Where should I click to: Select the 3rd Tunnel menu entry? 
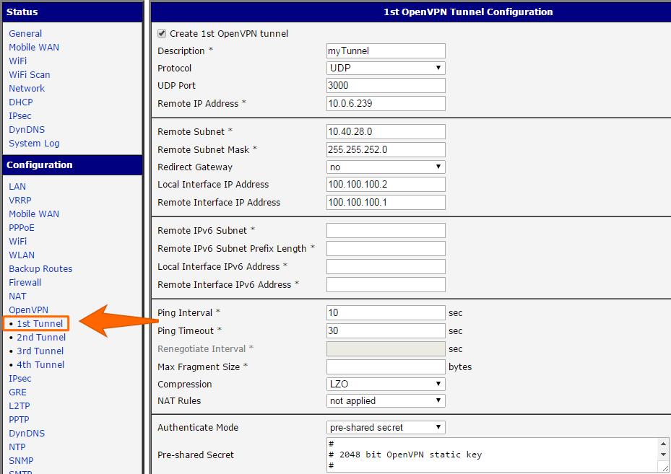tap(40, 351)
